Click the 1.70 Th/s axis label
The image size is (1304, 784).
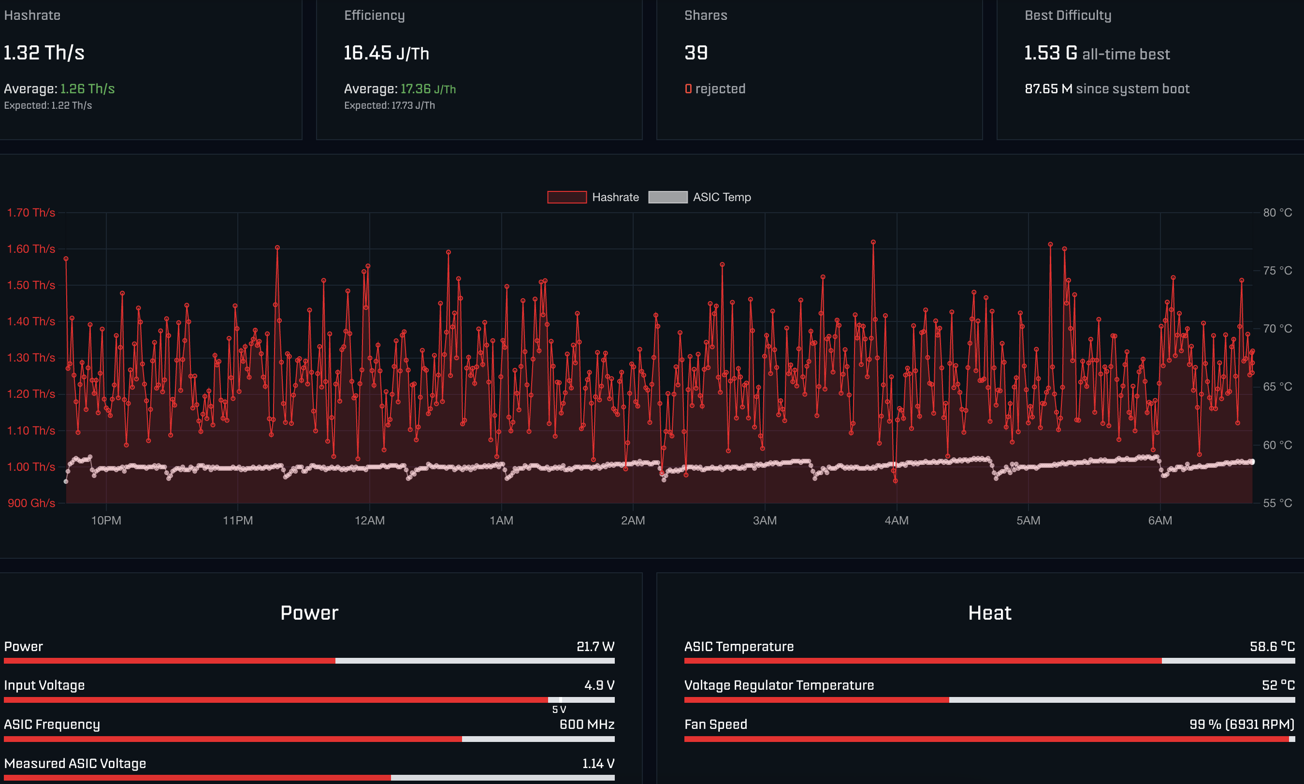pos(31,212)
